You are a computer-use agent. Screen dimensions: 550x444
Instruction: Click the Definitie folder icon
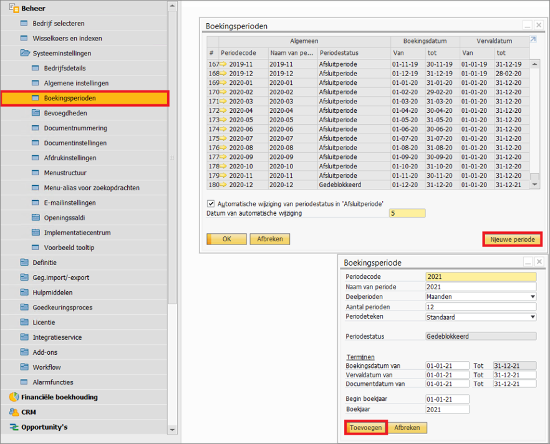[24, 263]
